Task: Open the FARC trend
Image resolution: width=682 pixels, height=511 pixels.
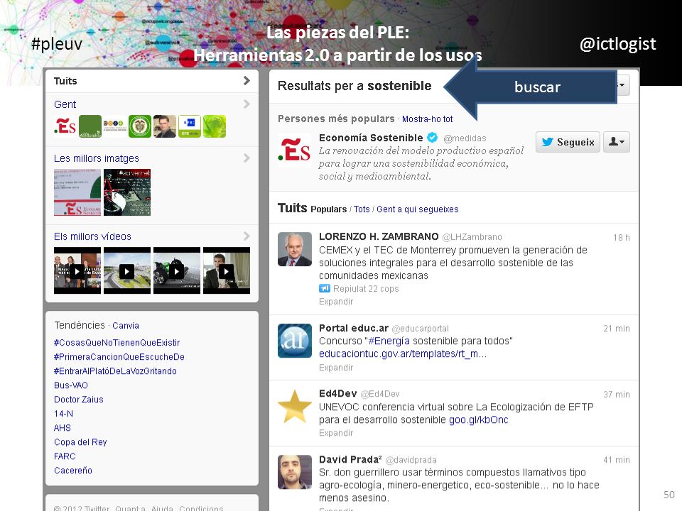Action: click(65, 456)
